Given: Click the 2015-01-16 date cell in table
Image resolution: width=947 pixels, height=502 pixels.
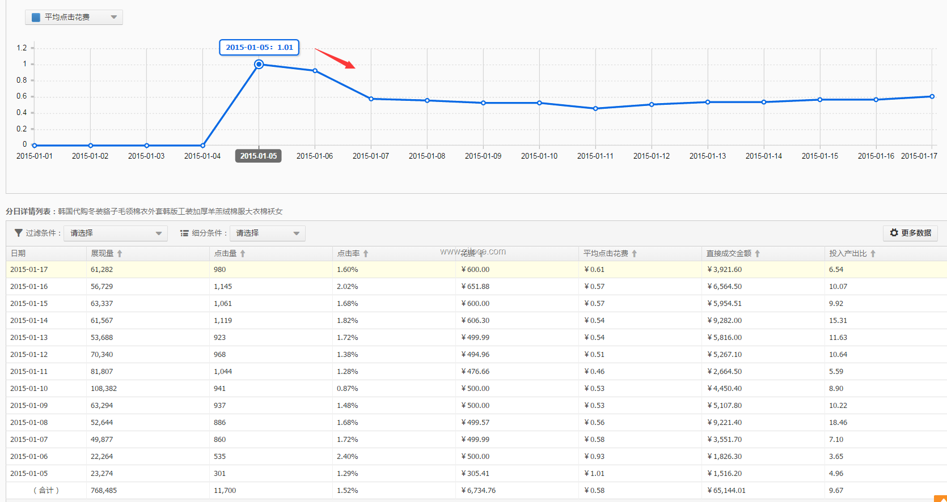Looking at the screenshot, I should (29, 287).
